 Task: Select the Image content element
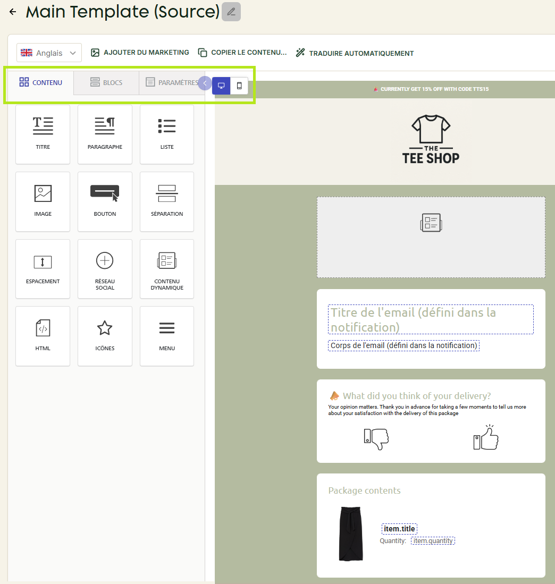point(43,201)
